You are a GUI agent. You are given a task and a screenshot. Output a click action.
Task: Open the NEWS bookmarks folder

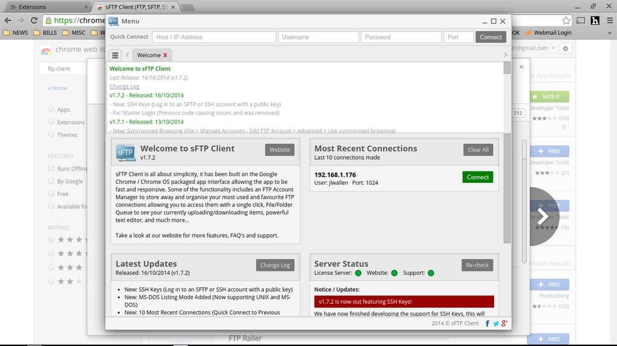click(x=16, y=32)
